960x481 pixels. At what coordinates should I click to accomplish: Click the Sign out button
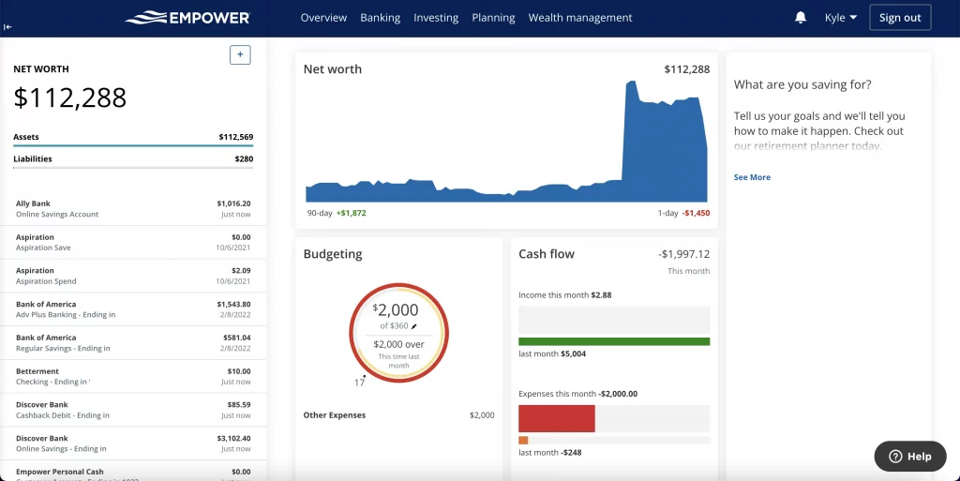coord(900,18)
